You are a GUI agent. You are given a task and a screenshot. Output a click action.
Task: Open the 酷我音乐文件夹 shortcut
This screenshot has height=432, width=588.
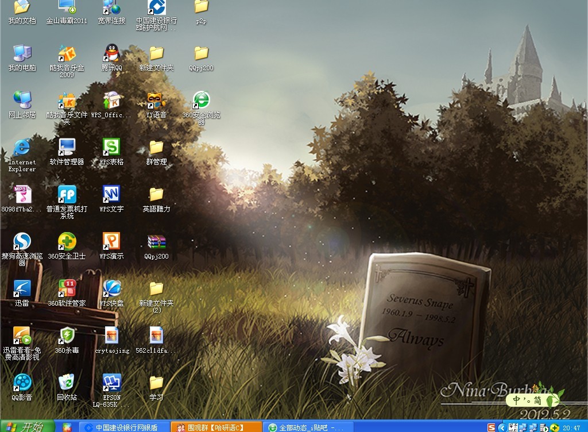point(67,109)
